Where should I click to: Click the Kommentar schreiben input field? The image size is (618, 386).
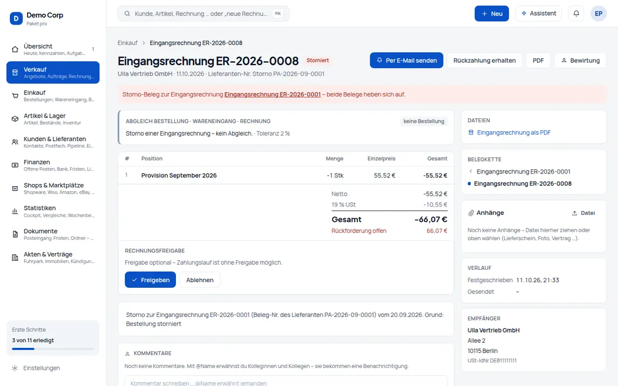286,382
